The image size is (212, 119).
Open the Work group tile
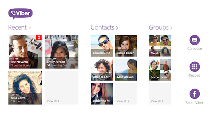point(160,46)
